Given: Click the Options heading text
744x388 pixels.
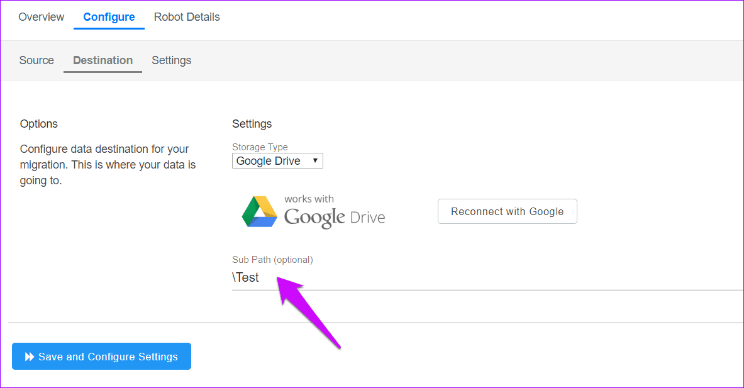Looking at the screenshot, I should (39, 124).
